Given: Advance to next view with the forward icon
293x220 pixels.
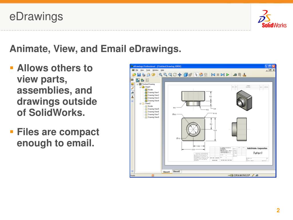Looking at the screenshot, I should tap(222, 75).
